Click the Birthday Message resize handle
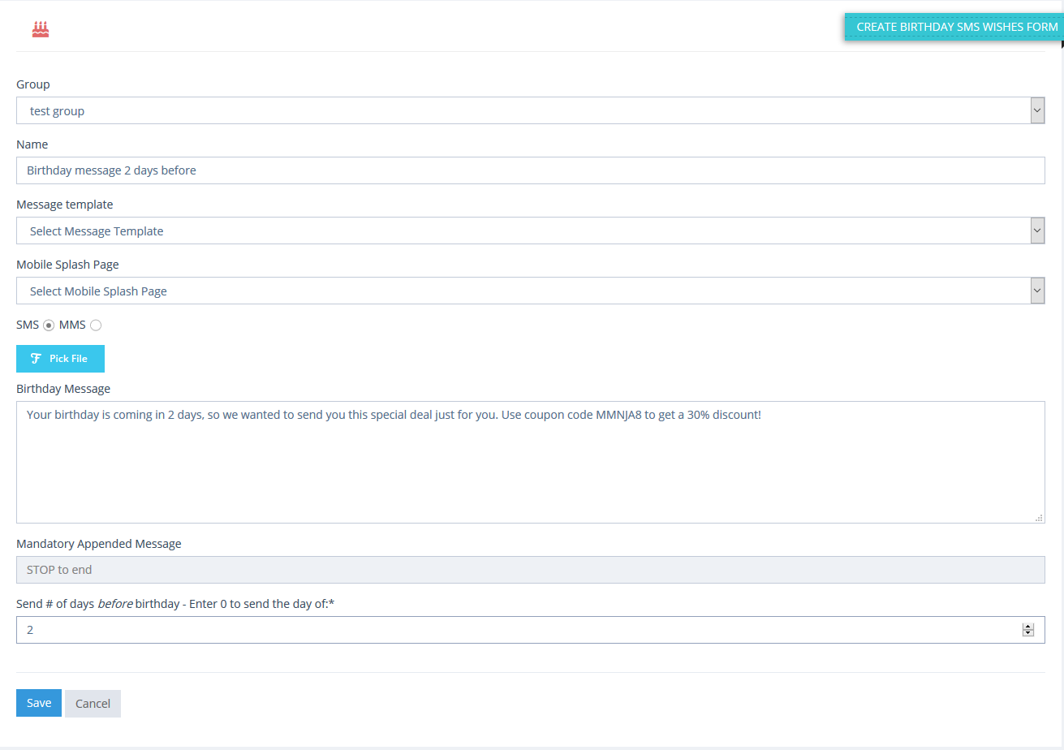This screenshot has height=750, width=1064. point(1039,517)
